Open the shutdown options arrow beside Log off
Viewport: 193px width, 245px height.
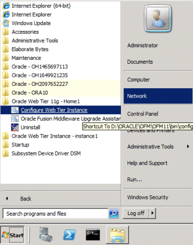click(152, 213)
